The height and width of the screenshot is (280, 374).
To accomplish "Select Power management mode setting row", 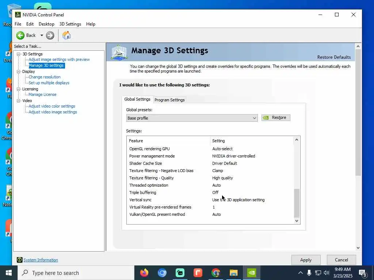I will [x=211, y=156].
